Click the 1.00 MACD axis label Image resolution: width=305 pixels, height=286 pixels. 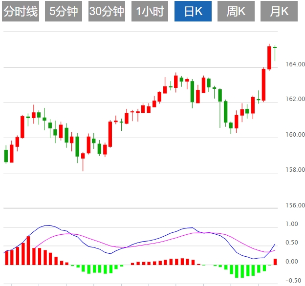pos(292,224)
